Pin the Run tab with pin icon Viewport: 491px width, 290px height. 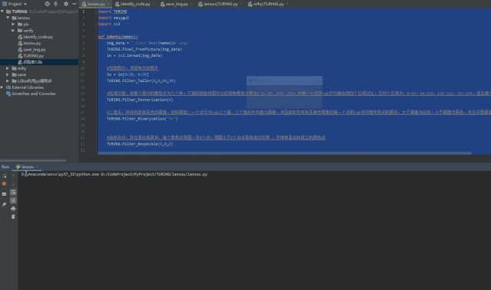4,204
